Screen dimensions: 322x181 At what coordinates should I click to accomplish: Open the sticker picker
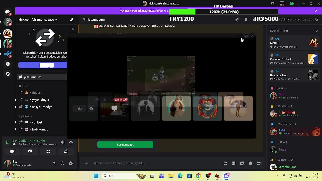[242, 163]
